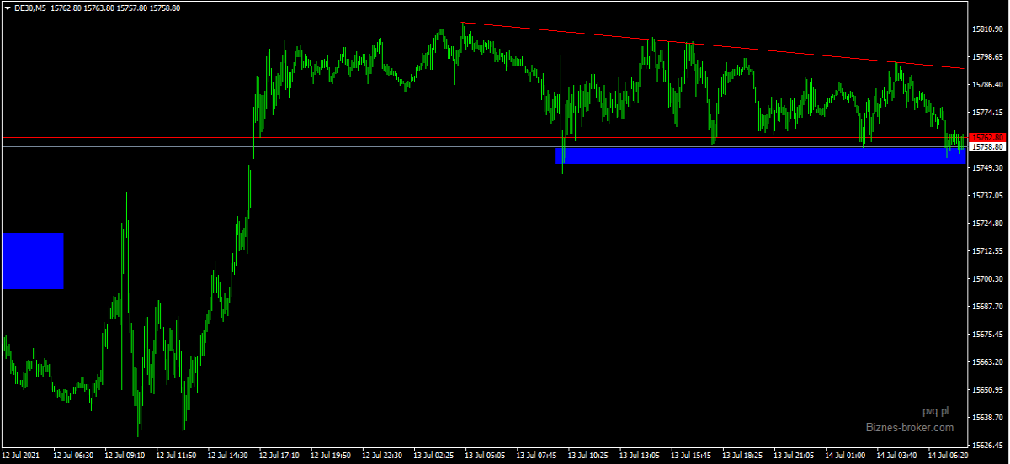Viewport: 1010px width, 464px height.
Task: Click the 12 Jul 19:50 time label
Action: click(330, 456)
